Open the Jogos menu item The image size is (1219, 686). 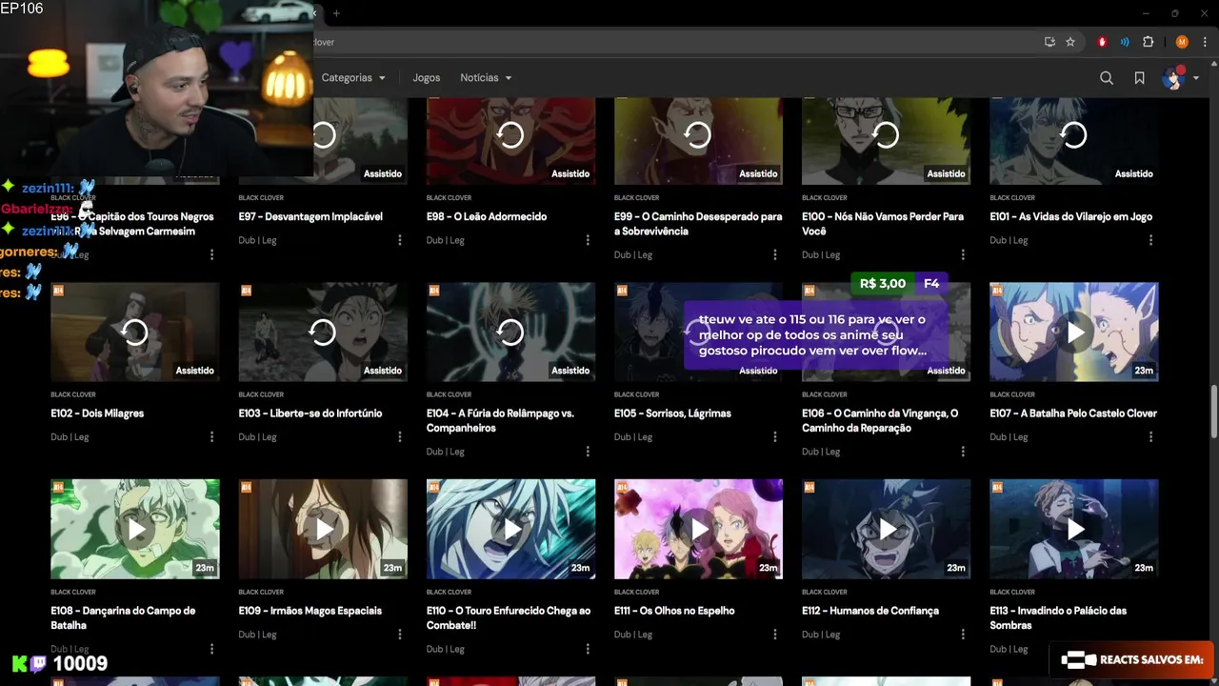pyautogui.click(x=427, y=78)
